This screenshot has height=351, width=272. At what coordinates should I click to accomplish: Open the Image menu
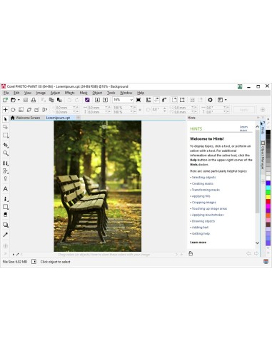tap(41, 93)
